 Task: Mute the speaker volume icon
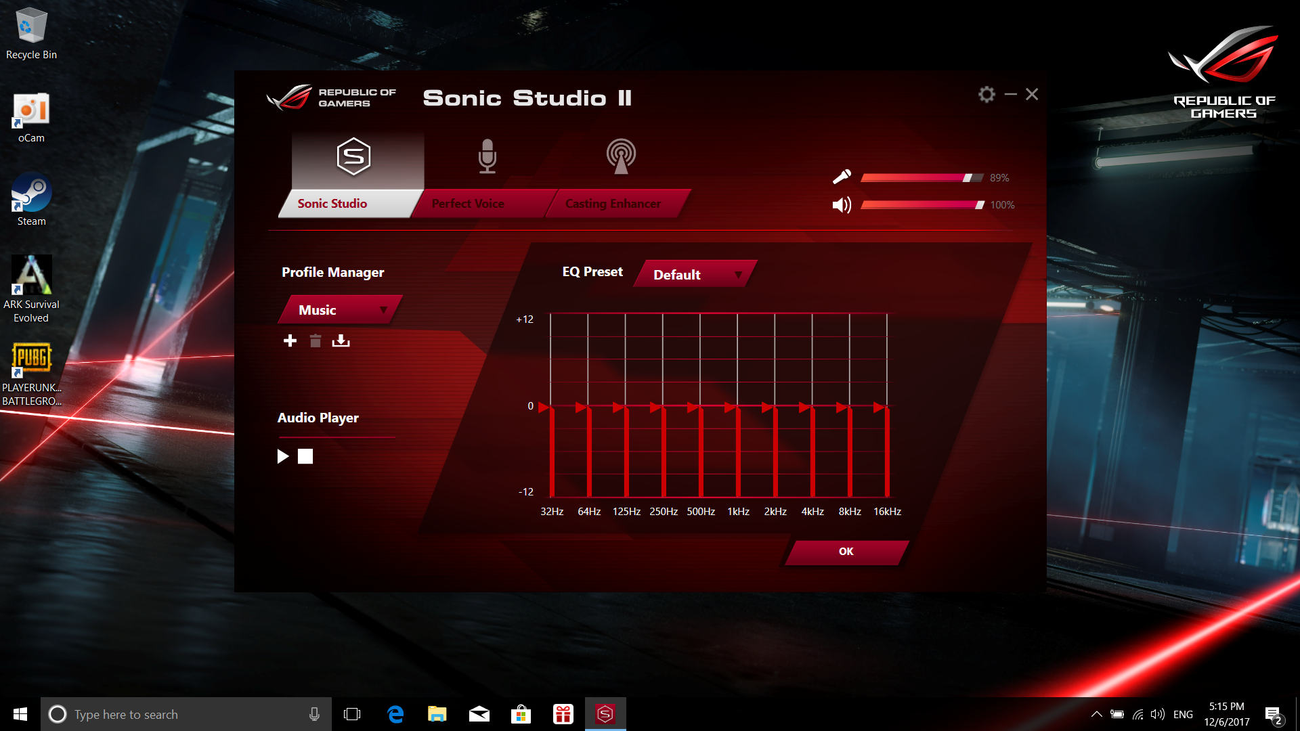point(842,205)
